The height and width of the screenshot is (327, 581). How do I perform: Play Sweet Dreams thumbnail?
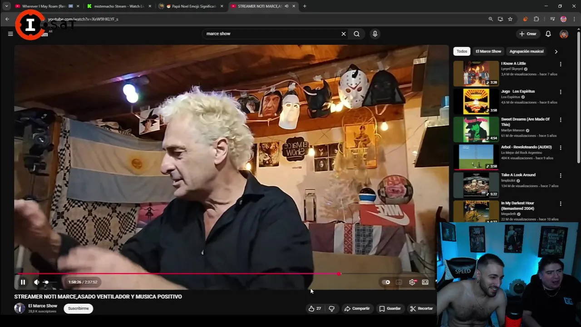476,129
